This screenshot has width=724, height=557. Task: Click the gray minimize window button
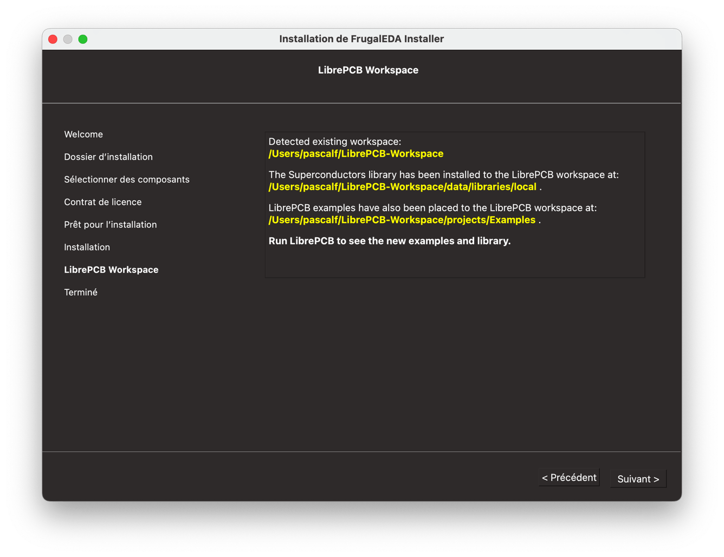(x=68, y=39)
